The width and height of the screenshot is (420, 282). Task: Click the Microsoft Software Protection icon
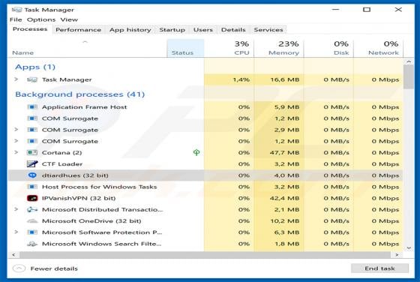tap(32, 232)
